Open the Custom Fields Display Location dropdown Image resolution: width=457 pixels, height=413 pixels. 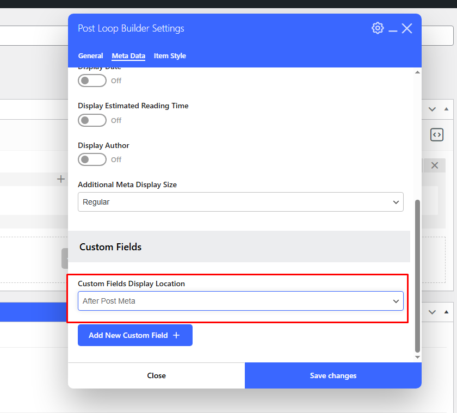click(240, 301)
